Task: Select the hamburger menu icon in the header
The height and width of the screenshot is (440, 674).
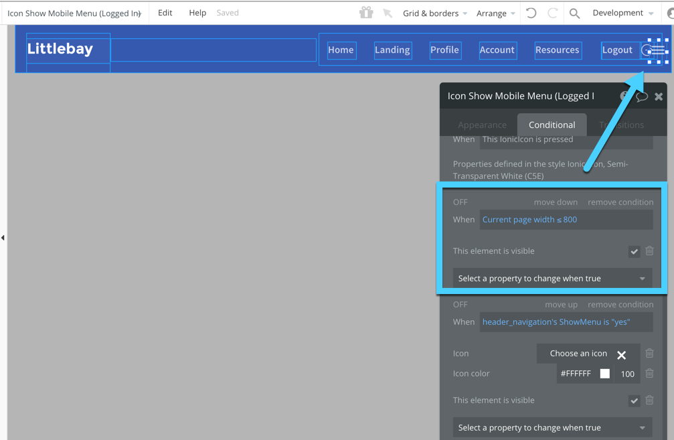Action: 657,50
